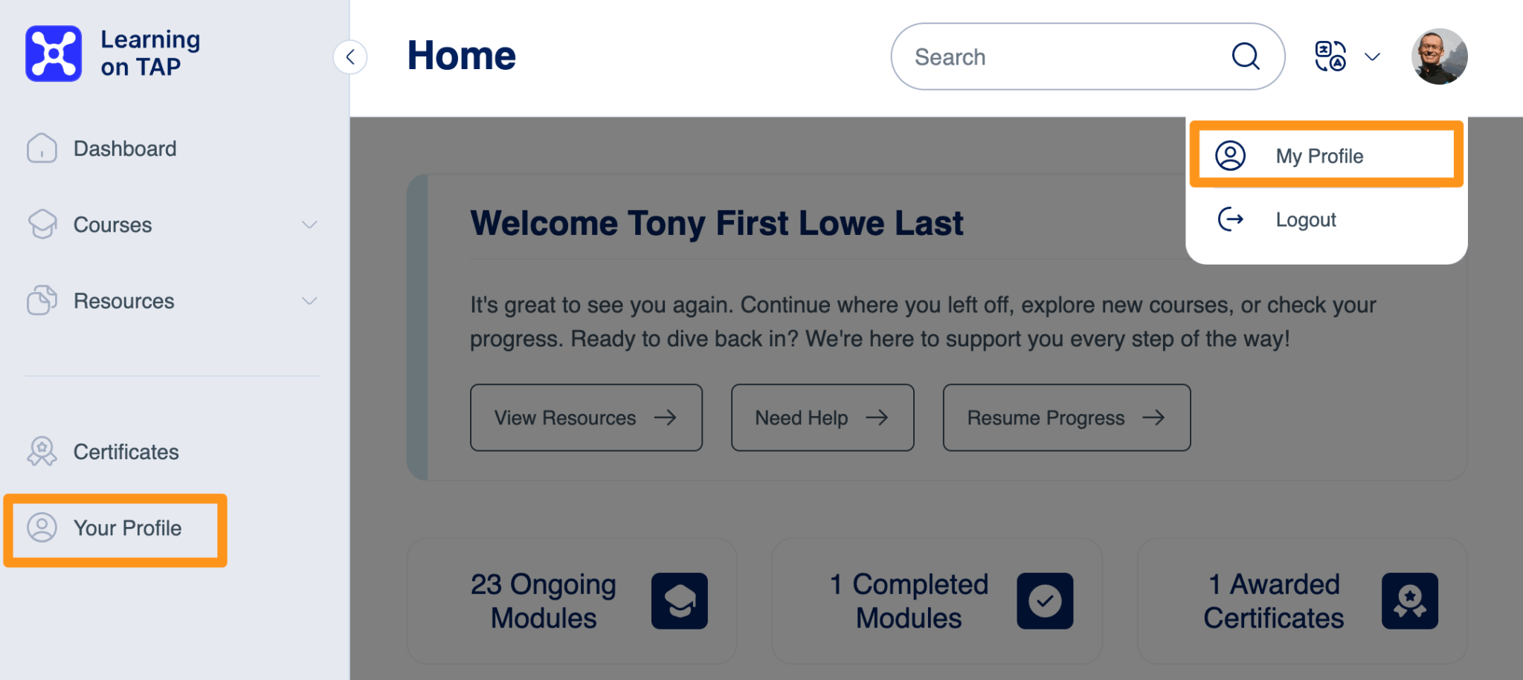The width and height of the screenshot is (1523, 680).
Task: Expand the Resources submenu chevron
Action: 309,301
